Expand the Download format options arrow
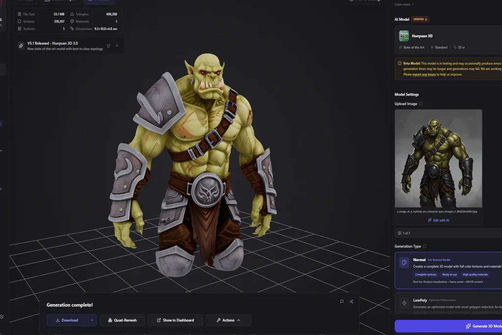The image size is (502, 335). [92, 320]
